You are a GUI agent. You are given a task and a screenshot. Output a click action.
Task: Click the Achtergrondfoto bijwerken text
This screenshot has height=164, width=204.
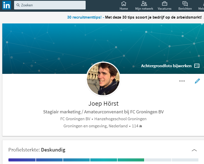click(x=166, y=66)
